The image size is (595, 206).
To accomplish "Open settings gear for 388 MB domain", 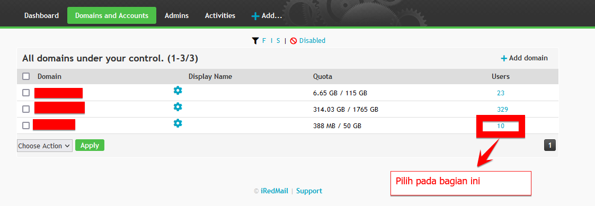I will point(177,123).
